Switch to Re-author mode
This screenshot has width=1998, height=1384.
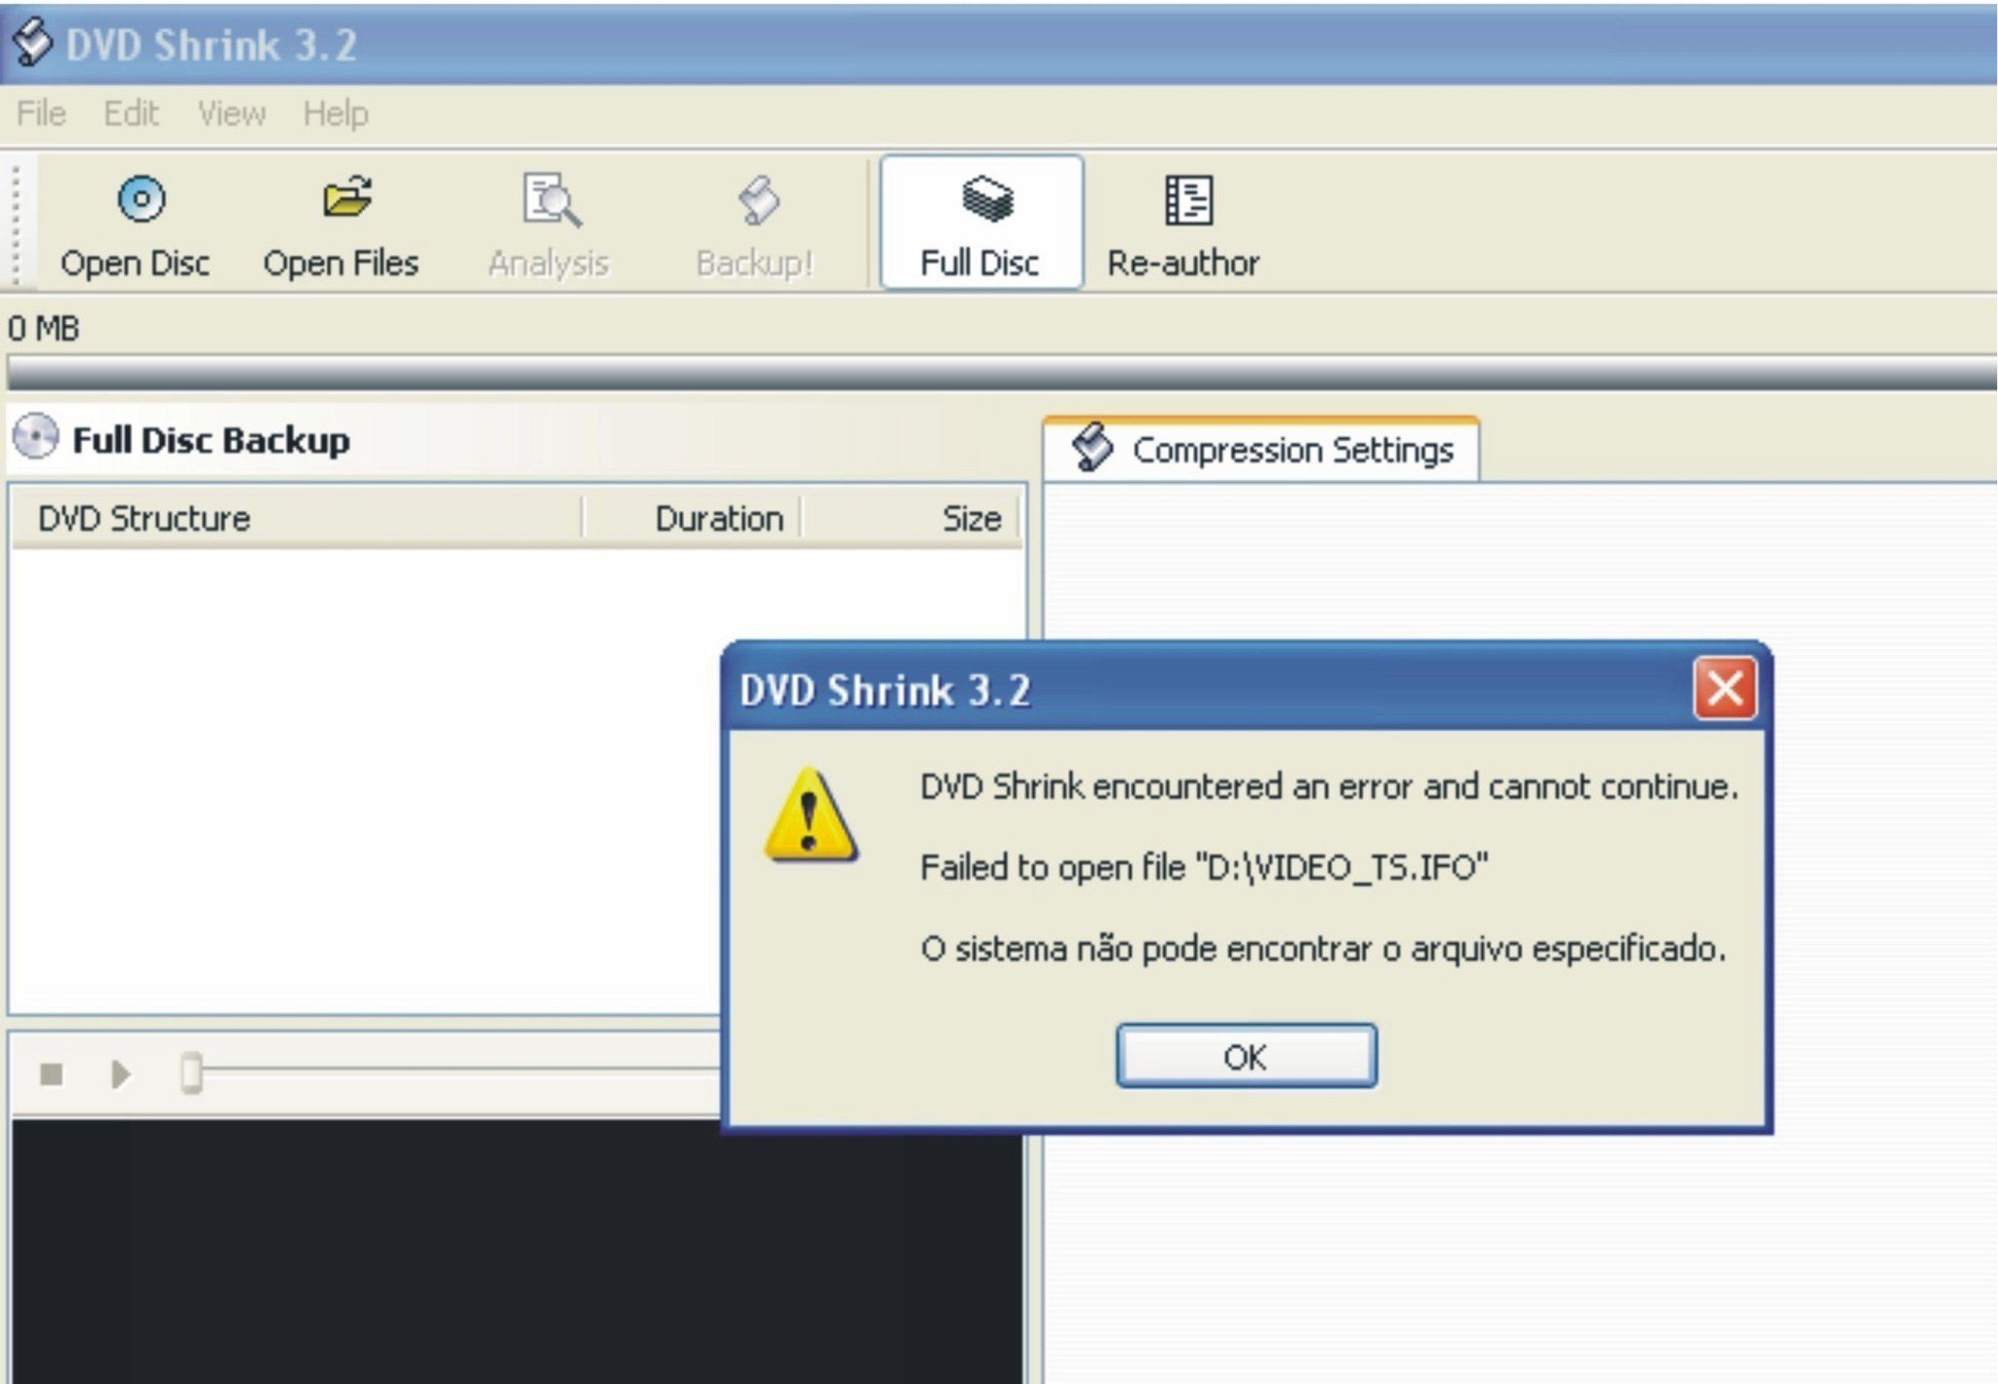tap(1184, 223)
